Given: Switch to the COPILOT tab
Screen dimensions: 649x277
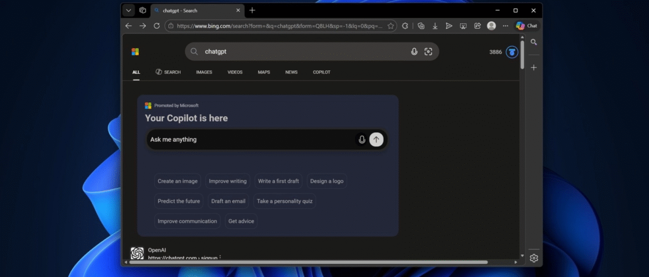Looking at the screenshot, I should (x=322, y=73).
